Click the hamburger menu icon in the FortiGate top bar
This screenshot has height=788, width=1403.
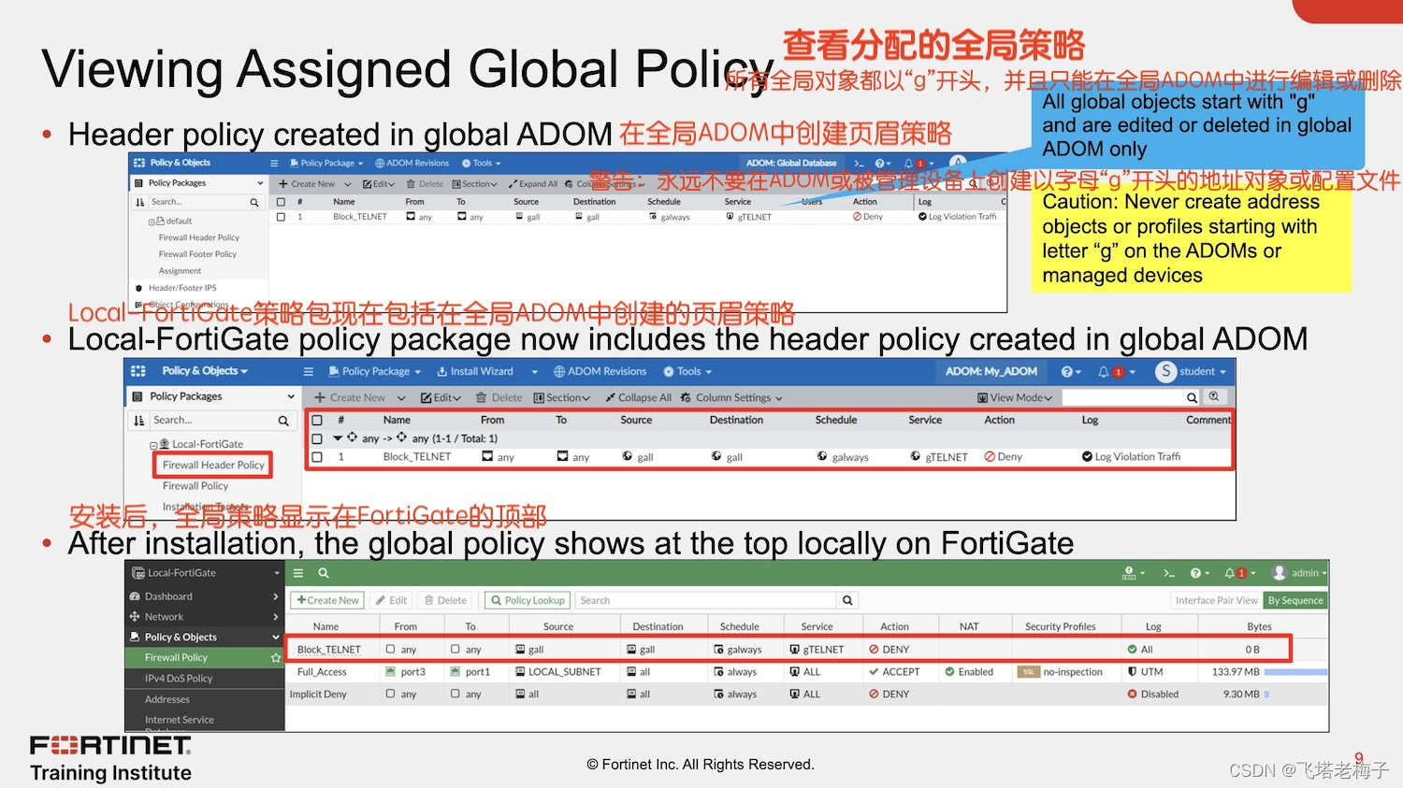298,573
